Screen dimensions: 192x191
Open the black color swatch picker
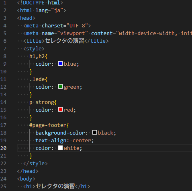pos(94,133)
